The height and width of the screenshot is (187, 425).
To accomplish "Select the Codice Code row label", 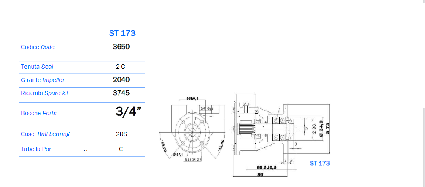I will [38, 47].
